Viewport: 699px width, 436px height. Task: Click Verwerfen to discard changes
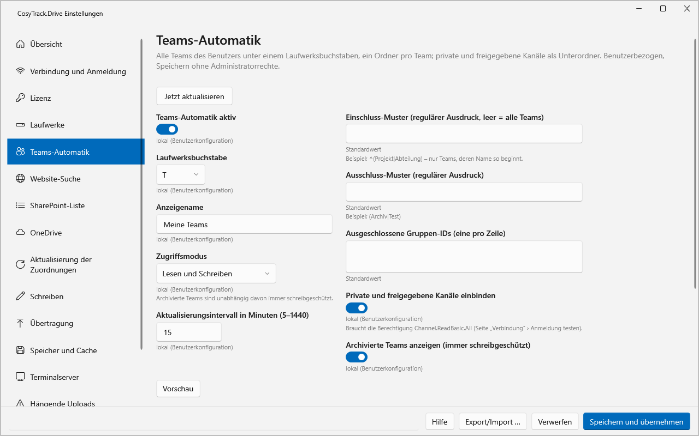point(555,422)
